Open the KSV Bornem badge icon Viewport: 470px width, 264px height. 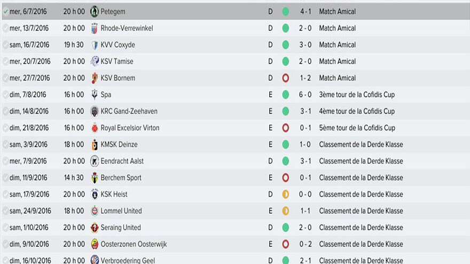(95, 78)
